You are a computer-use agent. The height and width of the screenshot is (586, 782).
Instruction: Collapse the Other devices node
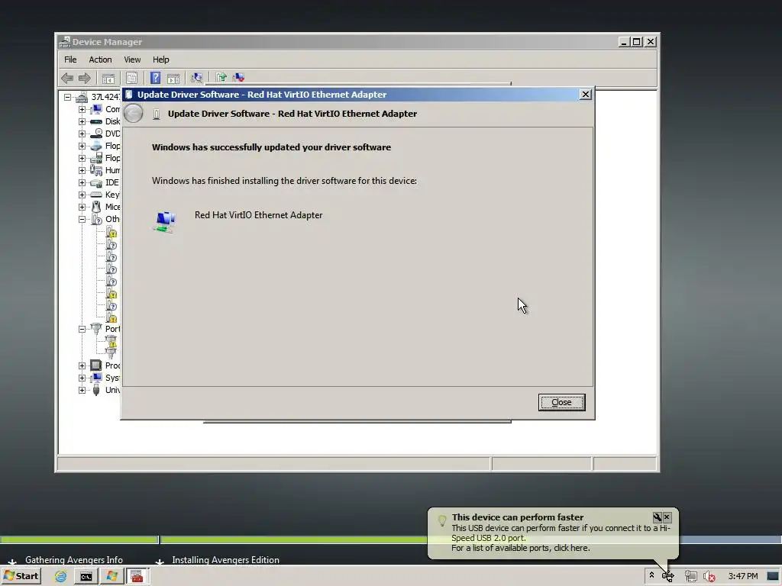(82, 219)
